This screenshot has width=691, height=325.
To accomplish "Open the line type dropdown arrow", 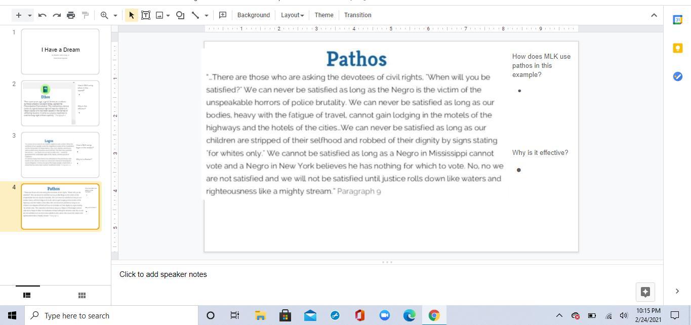I will pyautogui.click(x=206, y=15).
